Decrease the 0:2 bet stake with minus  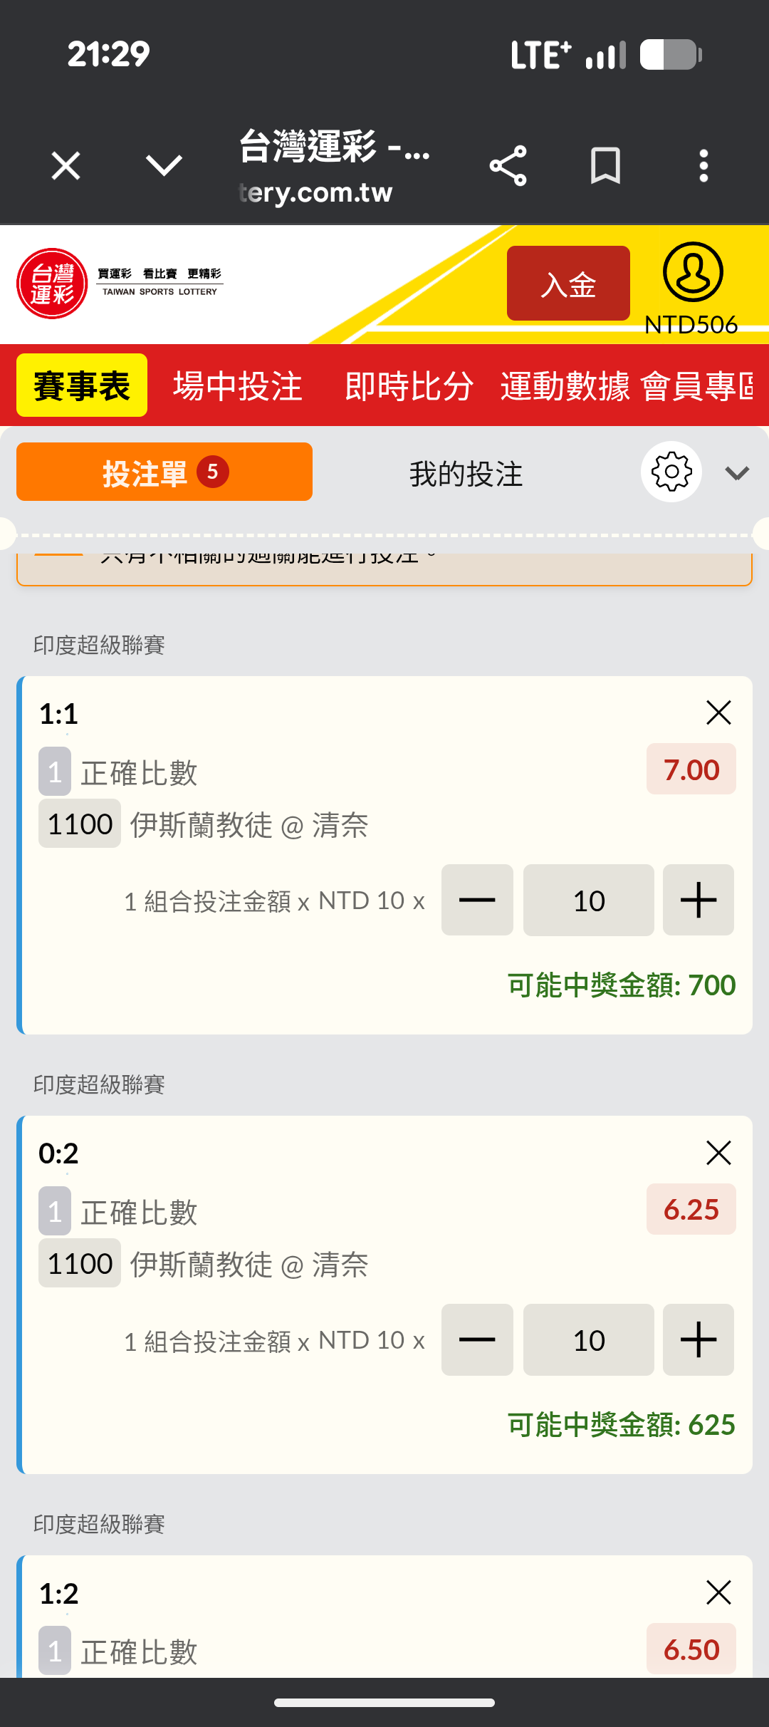click(477, 1339)
